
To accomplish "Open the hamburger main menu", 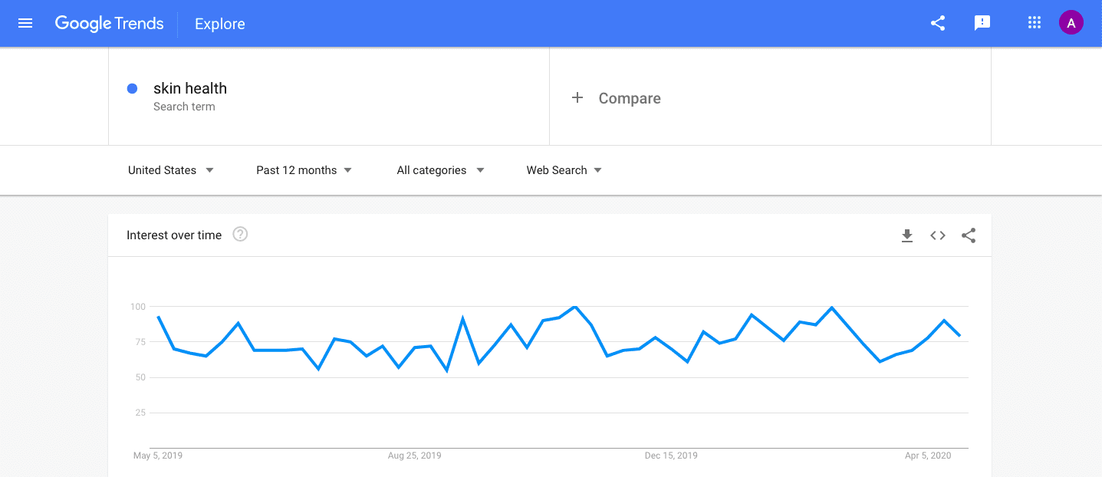I will click(x=25, y=24).
